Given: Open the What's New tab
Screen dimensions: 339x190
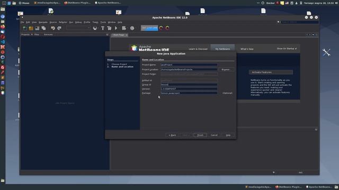Looking at the screenshot, I should [247, 49].
